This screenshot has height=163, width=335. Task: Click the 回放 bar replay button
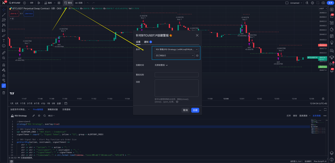(79, 3)
